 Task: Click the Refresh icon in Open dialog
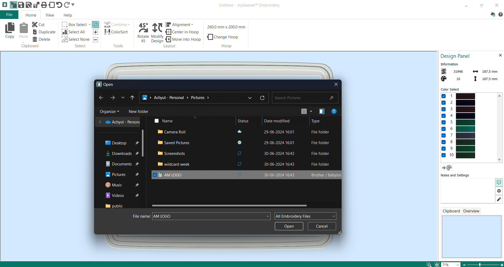tap(262, 98)
